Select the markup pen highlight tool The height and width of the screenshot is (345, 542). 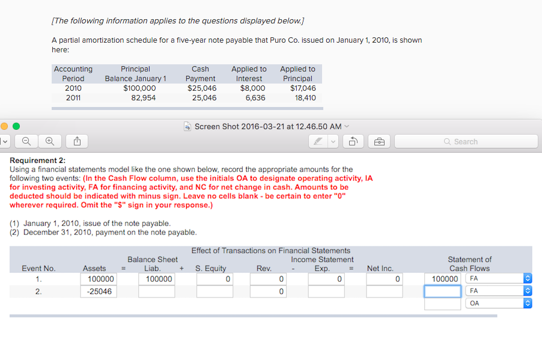point(318,141)
